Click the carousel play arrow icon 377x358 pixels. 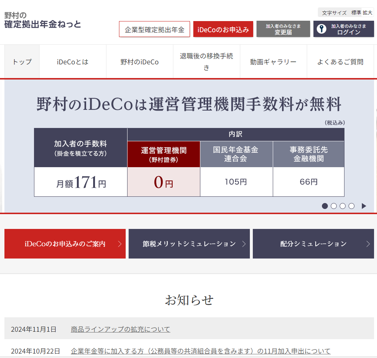point(364,206)
